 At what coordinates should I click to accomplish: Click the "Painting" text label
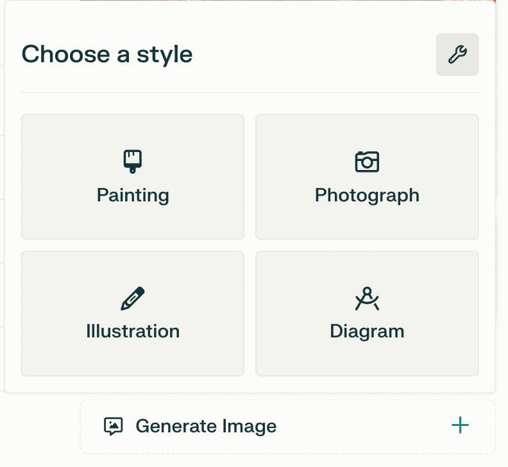(133, 195)
